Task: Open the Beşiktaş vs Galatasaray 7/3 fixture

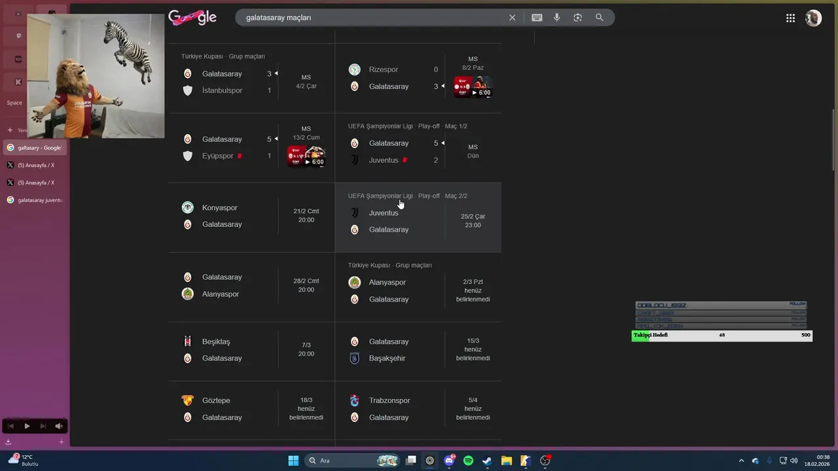Action: coord(251,351)
